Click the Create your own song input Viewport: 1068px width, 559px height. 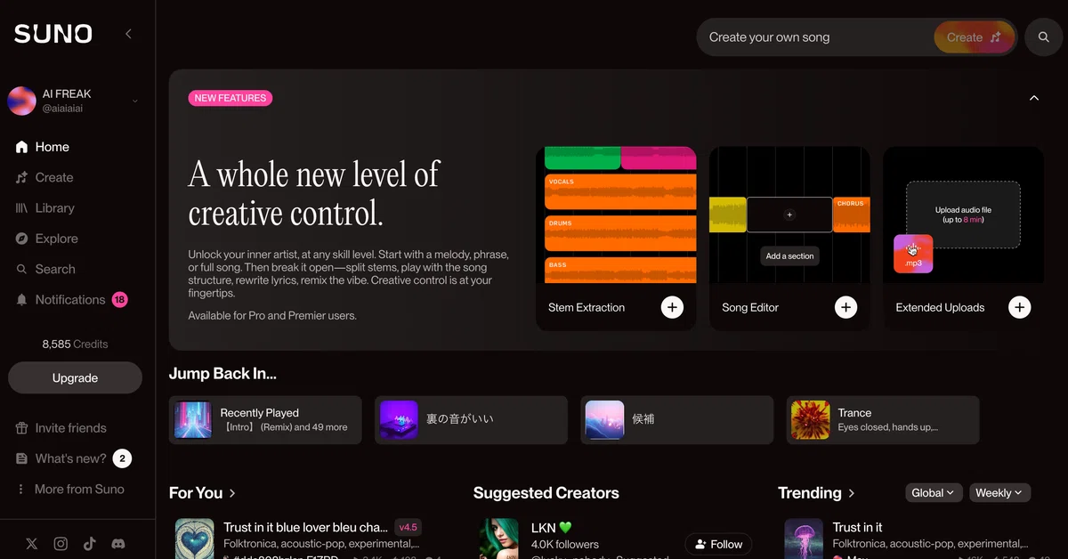(814, 37)
